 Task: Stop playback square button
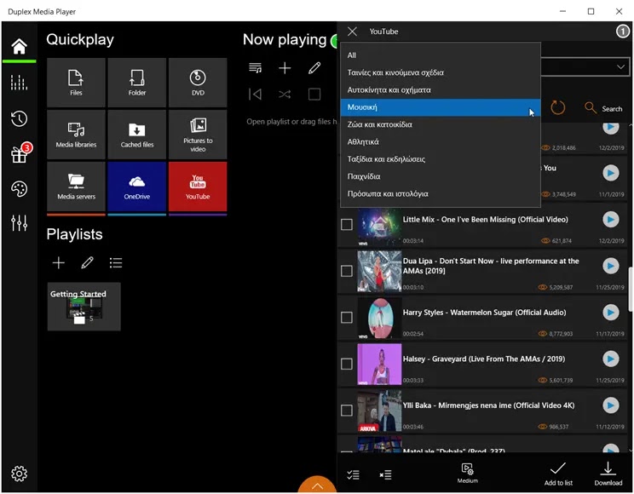tap(314, 95)
